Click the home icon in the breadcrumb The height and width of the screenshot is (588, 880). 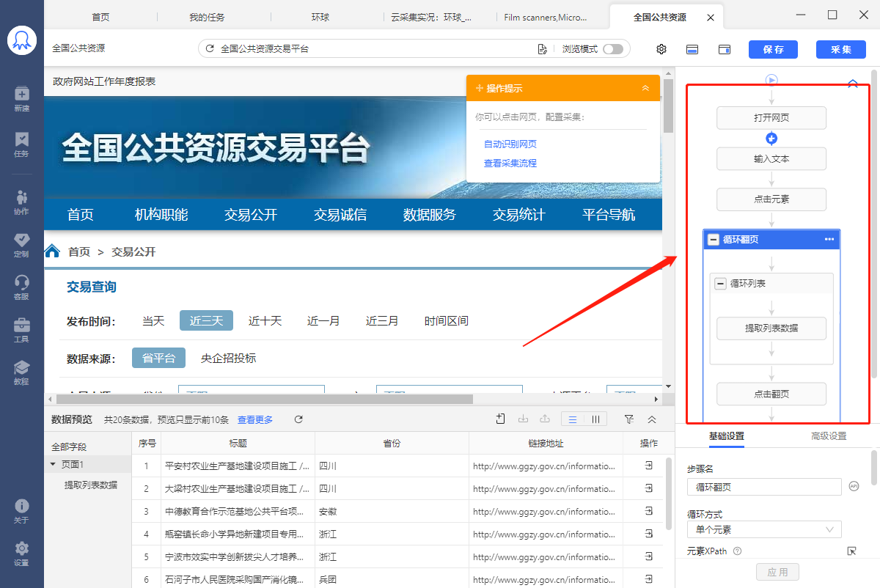pos(52,251)
